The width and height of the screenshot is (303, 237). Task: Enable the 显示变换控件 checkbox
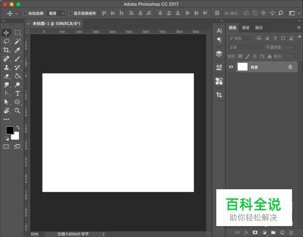coord(70,14)
